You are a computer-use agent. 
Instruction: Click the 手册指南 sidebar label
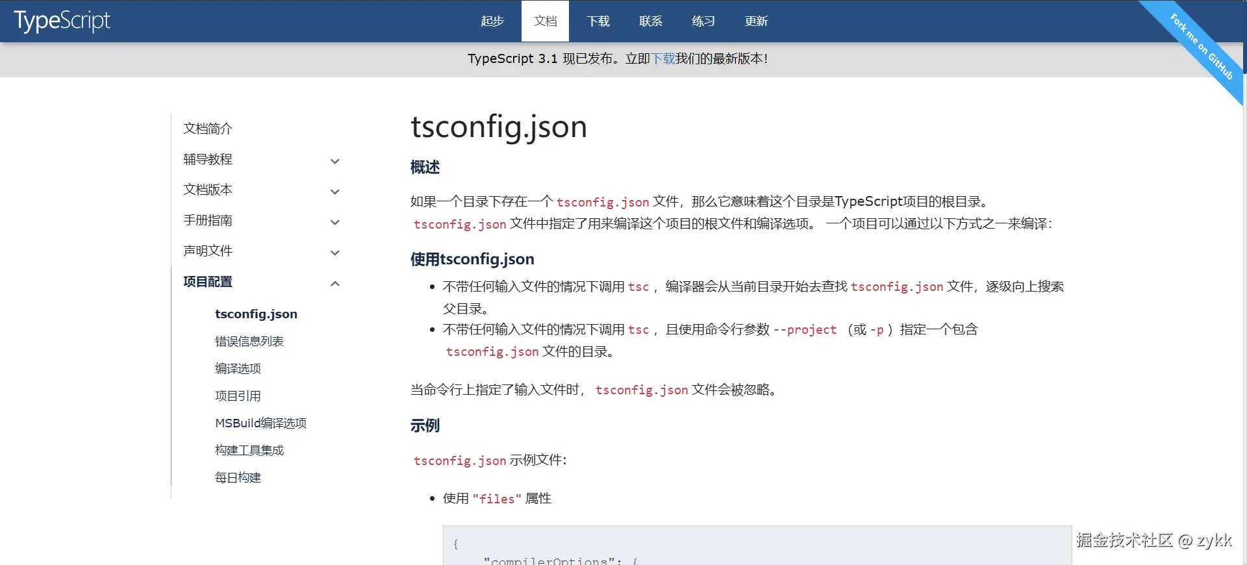pyautogui.click(x=208, y=220)
